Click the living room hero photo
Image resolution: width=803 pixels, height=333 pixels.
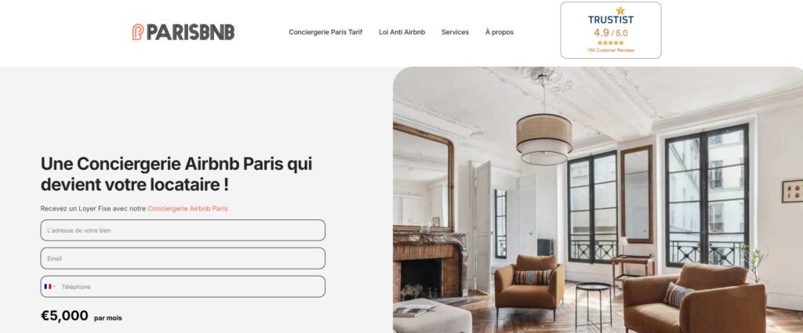tap(598, 200)
